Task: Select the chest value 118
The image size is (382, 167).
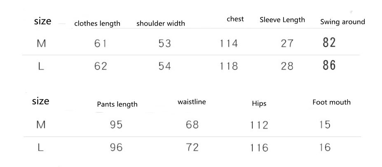Action: coord(229,66)
